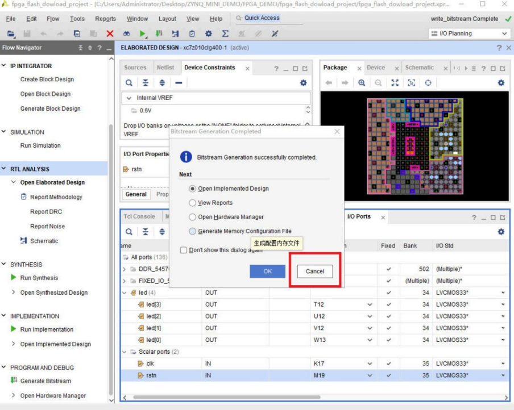Click the binoculars find icon in toolbar
This screenshot has width=514, height=410.
click(127, 34)
